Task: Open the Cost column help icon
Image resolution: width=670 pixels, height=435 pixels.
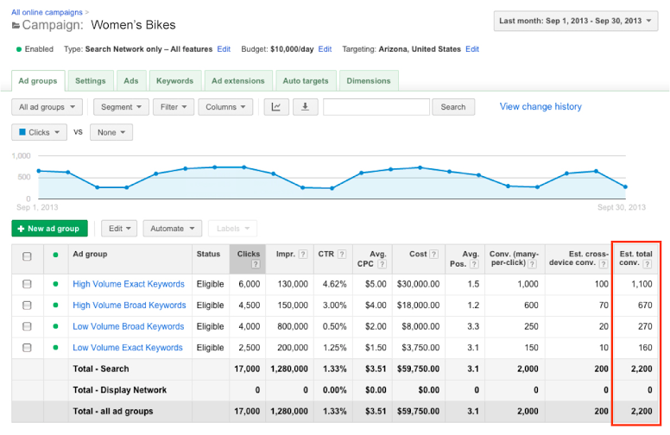Action: [433, 255]
